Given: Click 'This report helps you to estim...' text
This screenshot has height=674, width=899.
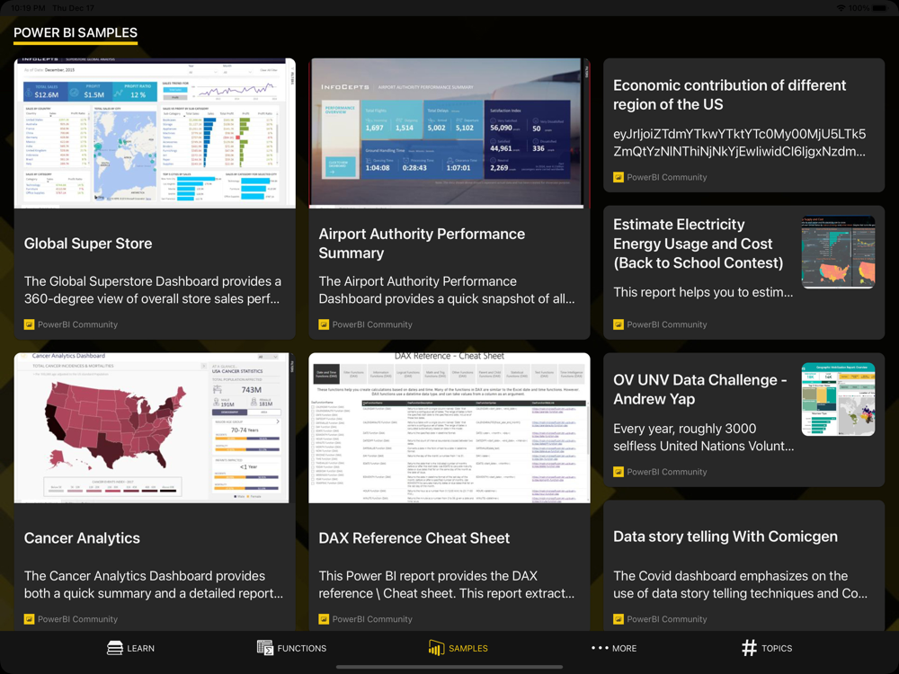Looking at the screenshot, I should (704, 292).
